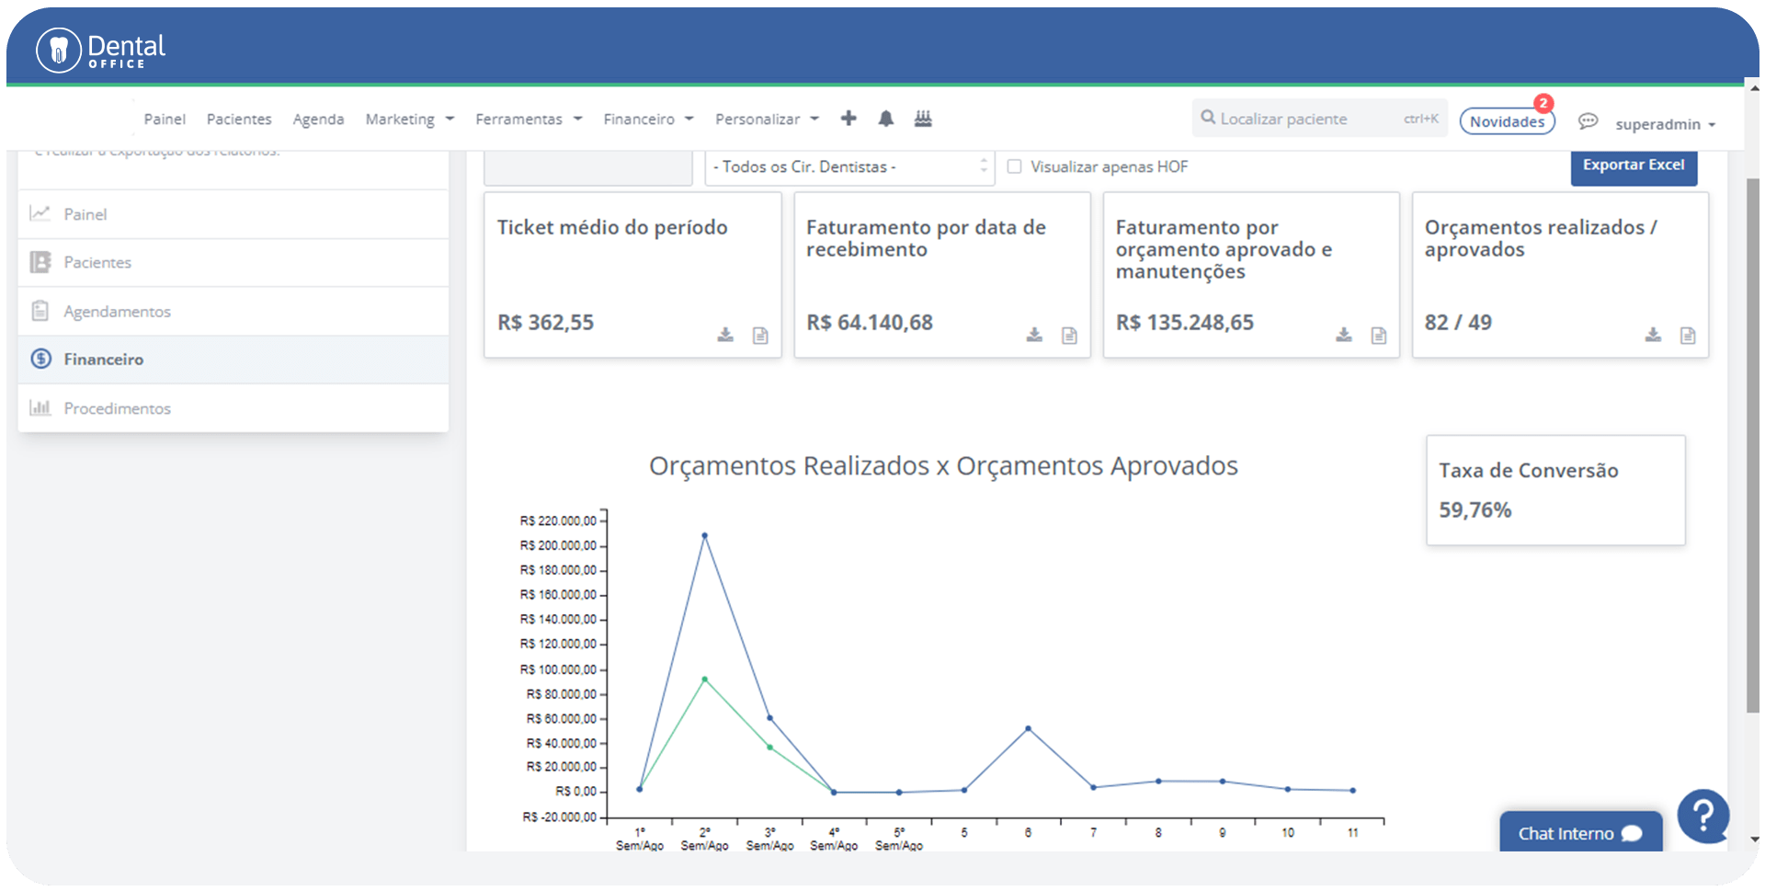Download Faturamento por data de recebimento
Image resolution: width=1765 pixels, height=891 pixels.
pos(1034,335)
